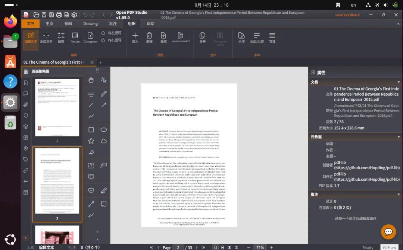Go to next page in status bar

click(x=197, y=247)
